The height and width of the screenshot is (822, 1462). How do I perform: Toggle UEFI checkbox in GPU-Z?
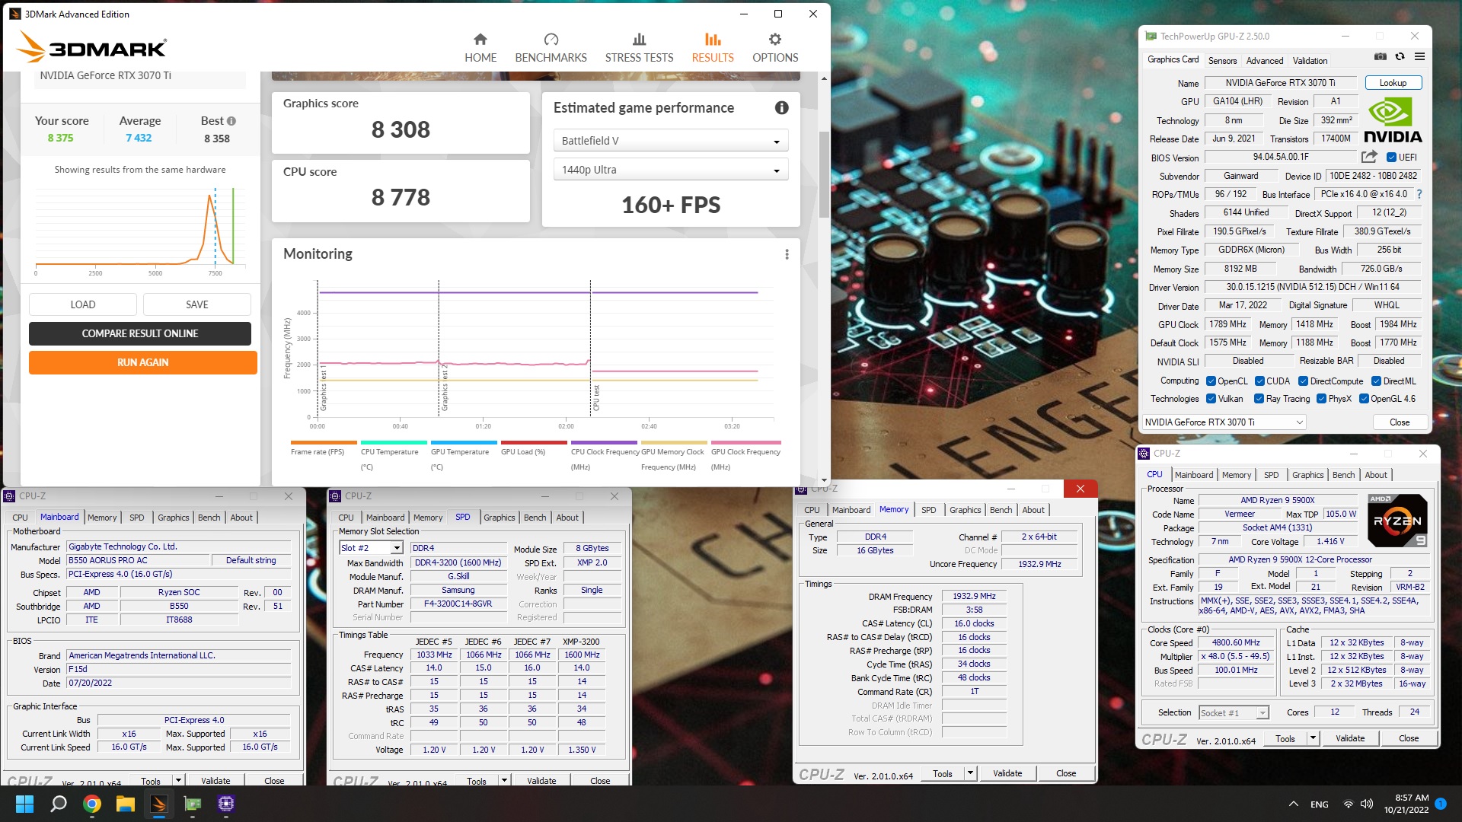pyautogui.click(x=1391, y=158)
